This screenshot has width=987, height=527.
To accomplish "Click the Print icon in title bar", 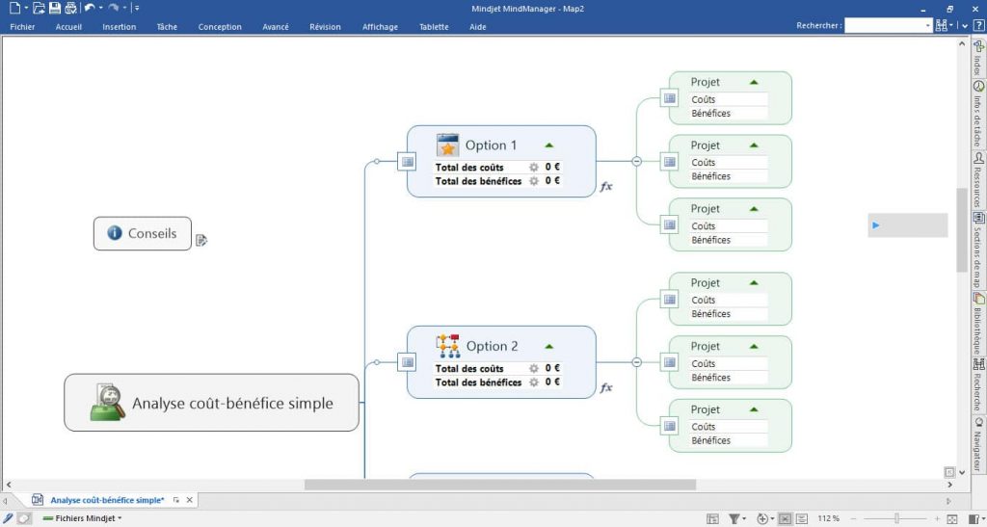I will pyautogui.click(x=70, y=8).
